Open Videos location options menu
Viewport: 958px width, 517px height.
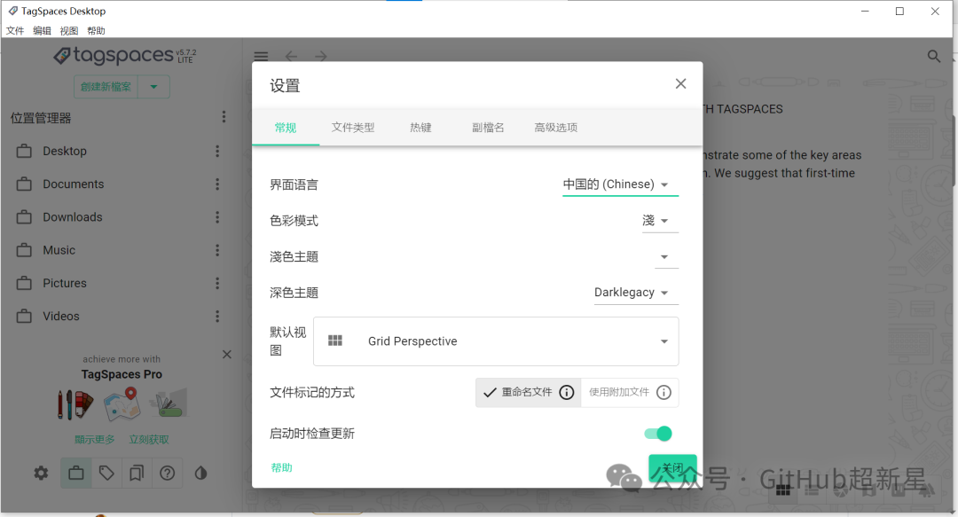tap(217, 316)
